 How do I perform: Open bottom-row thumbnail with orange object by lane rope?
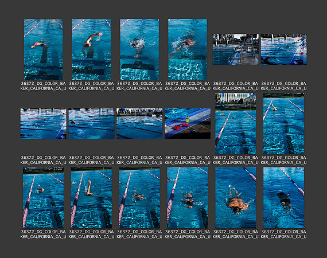[188, 198]
